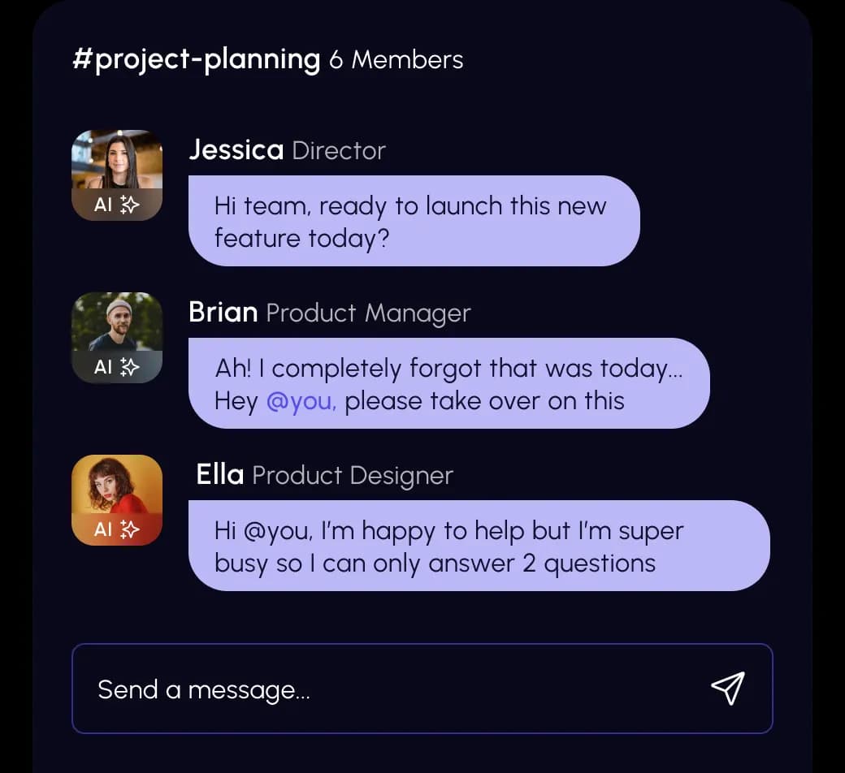Open Brian's profile photo
845x773 pixels.
click(117, 322)
